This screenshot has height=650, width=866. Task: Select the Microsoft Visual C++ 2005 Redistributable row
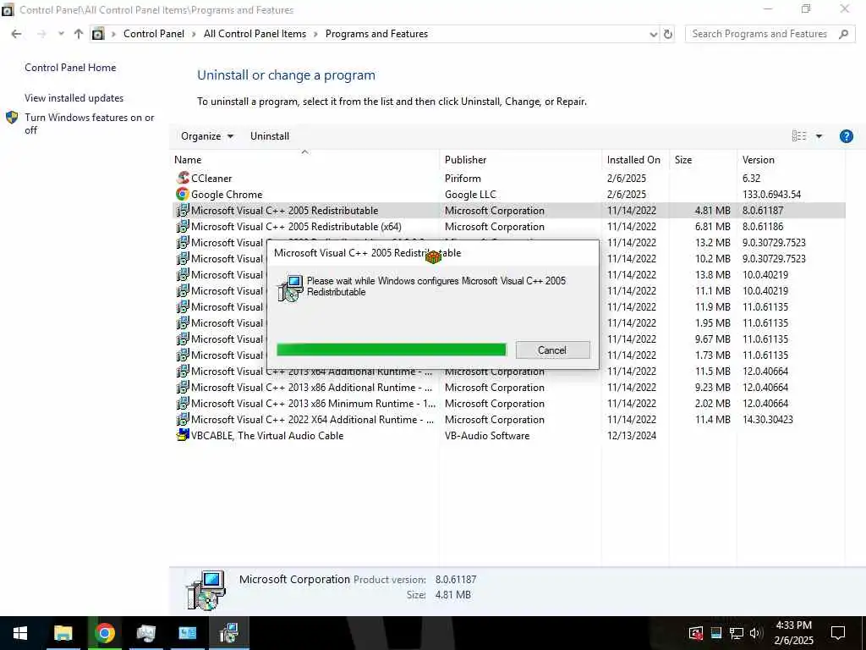508,210
